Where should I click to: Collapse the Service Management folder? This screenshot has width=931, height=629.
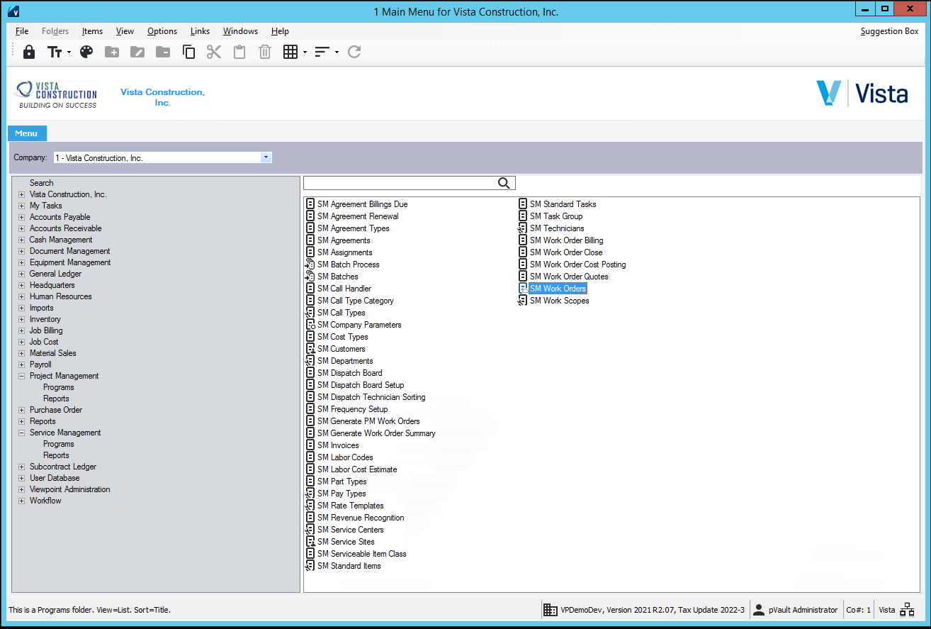coord(22,433)
